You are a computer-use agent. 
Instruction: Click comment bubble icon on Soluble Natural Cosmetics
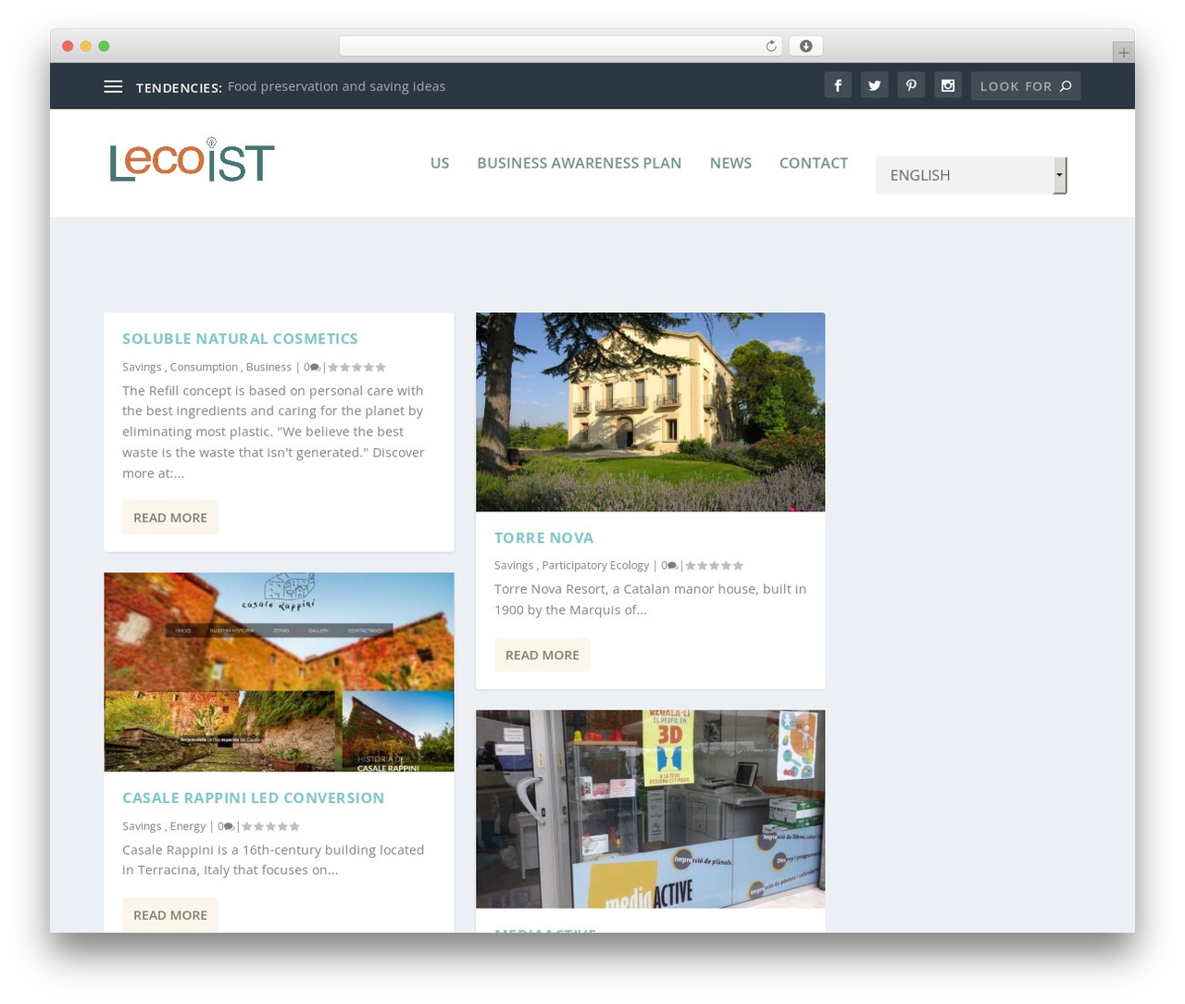tap(315, 368)
